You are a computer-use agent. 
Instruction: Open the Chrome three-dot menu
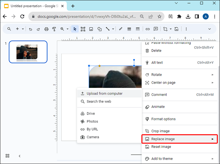[x=215, y=17]
